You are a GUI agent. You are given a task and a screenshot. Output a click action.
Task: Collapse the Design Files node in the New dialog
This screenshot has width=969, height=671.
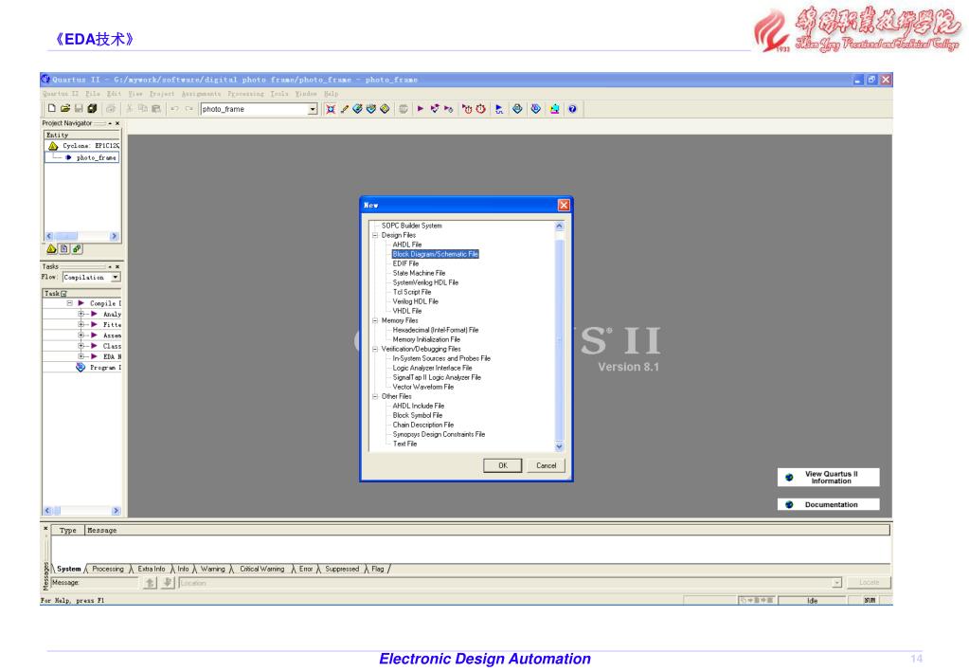click(x=375, y=235)
